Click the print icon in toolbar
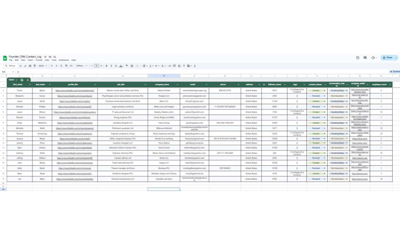400x244 pixels. [x=30, y=66]
